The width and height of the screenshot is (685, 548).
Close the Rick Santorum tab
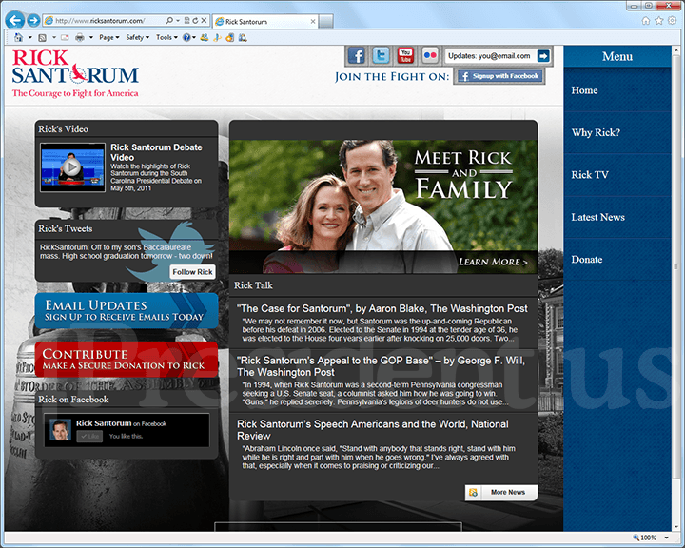pos(313,22)
